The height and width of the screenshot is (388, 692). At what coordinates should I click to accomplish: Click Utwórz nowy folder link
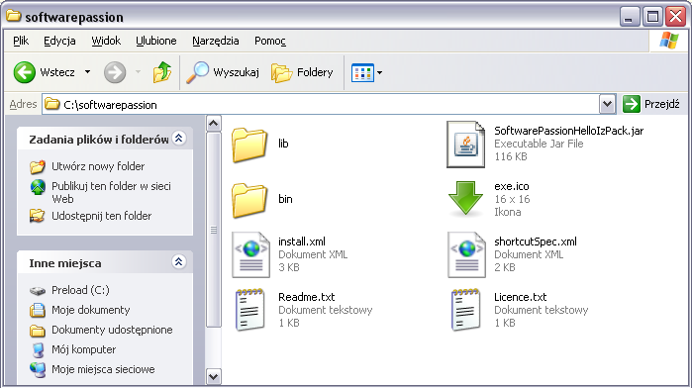(98, 166)
